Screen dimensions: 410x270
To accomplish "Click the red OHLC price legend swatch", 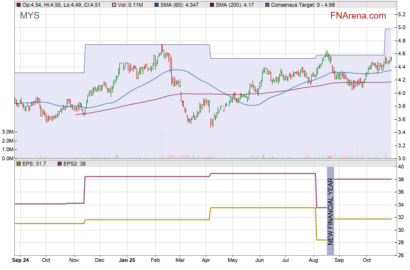I will pyautogui.click(x=19, y=5).
